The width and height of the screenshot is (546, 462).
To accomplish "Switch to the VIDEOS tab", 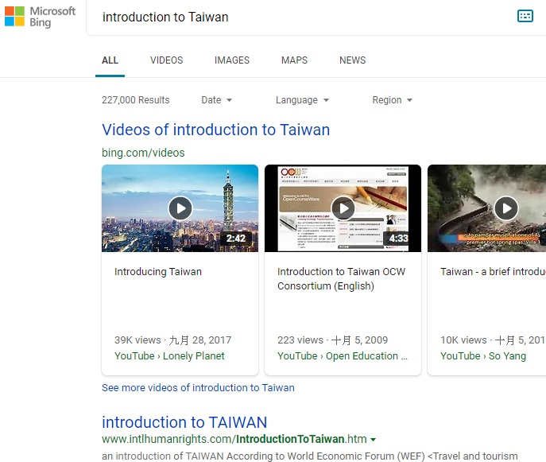I will coord(166,60).
